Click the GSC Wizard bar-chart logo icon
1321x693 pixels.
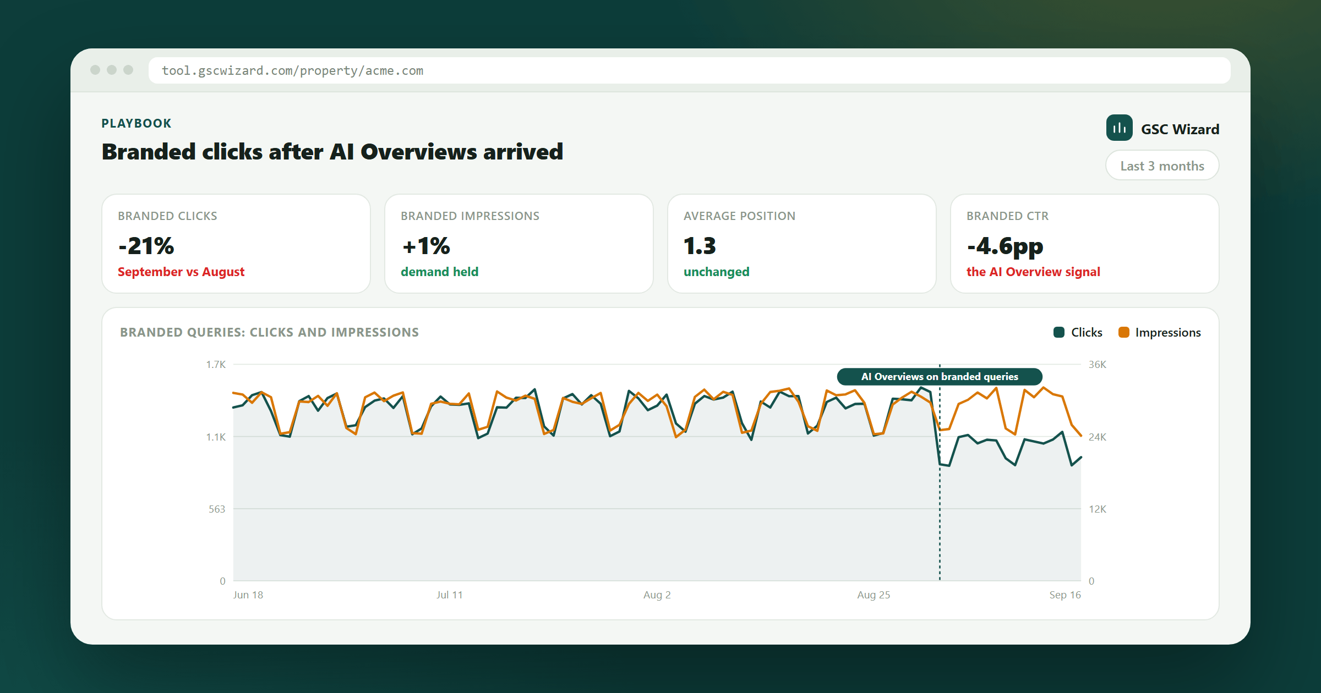click(1120, 128)
